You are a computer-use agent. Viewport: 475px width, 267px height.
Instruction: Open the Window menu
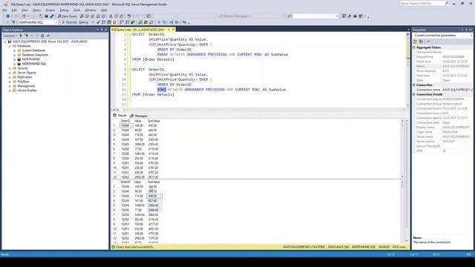[x=91, y=10]
